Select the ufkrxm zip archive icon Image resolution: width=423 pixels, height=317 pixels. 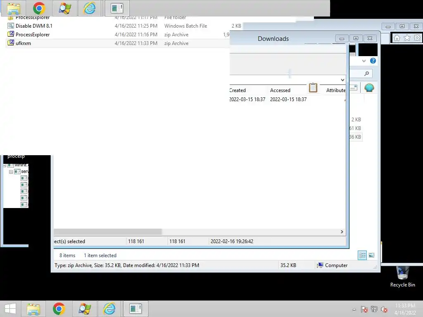coord(10,43)
